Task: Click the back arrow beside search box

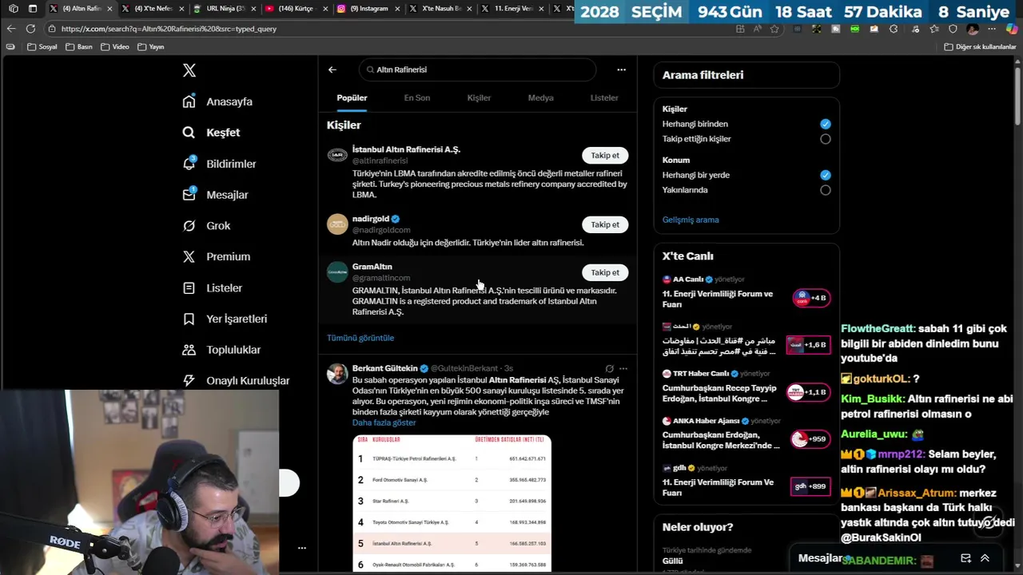Action: click(x=332, y=69)
